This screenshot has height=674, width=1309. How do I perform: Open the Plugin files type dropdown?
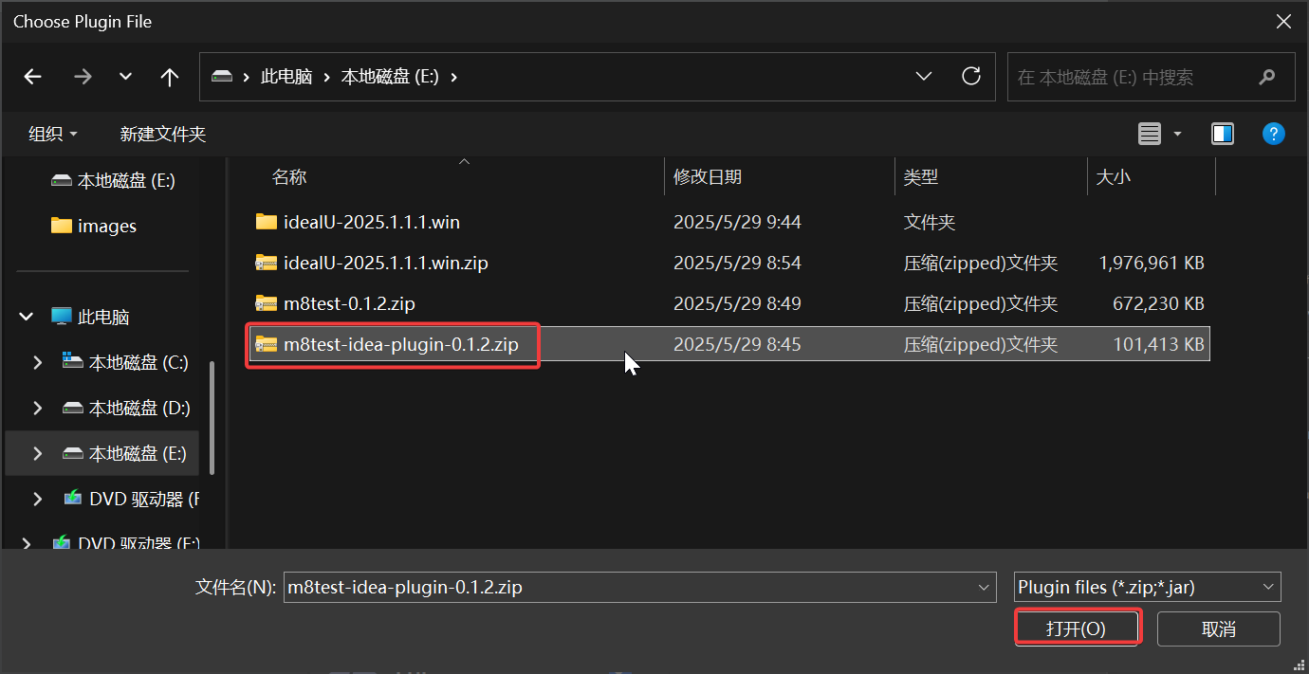pos(1147,587)
